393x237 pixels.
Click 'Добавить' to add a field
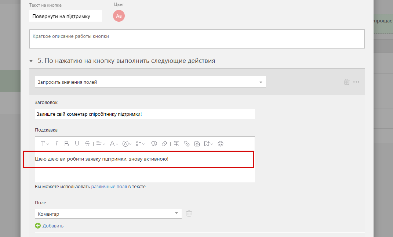pos(53,226)
